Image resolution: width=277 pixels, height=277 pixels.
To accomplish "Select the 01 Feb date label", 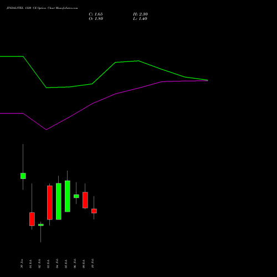I will [30, 264].
